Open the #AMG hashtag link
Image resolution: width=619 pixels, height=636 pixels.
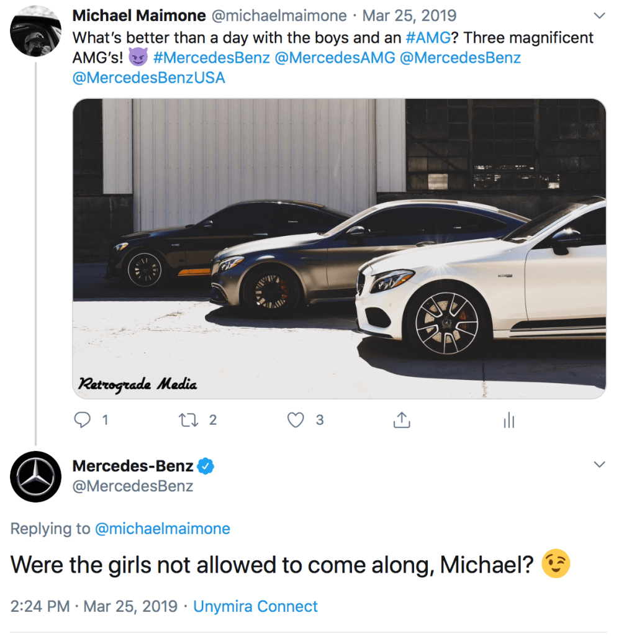tap(427, 37)
